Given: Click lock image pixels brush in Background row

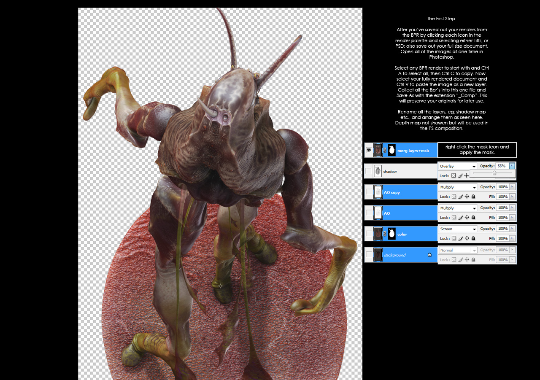Looking at the screenshot, I should pyautogui.click(x=460, y=260).
